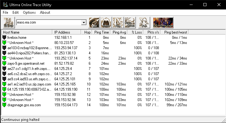Image resolution: width=226 pixels, height=123 pixels.
Task: Click the green shield icon for 80.10.233.57
Action: (4, 43)
